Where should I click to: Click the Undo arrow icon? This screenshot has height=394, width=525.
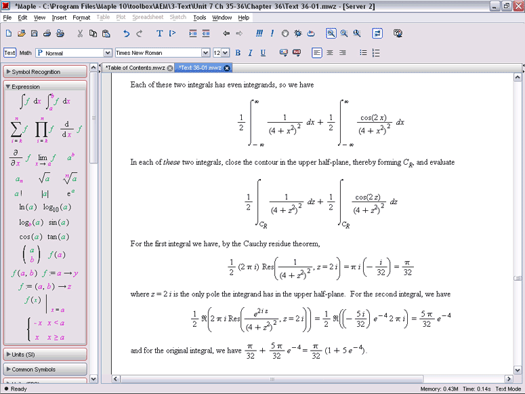tap(127, 33)
